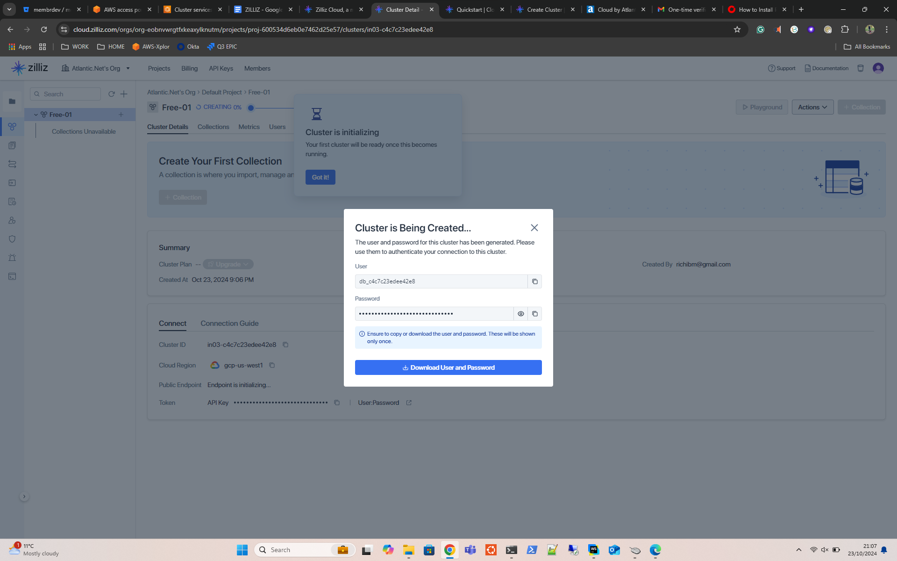Open the Actions dropdown
The height and width of the screenshot is (561, 897).
(812, 107)
